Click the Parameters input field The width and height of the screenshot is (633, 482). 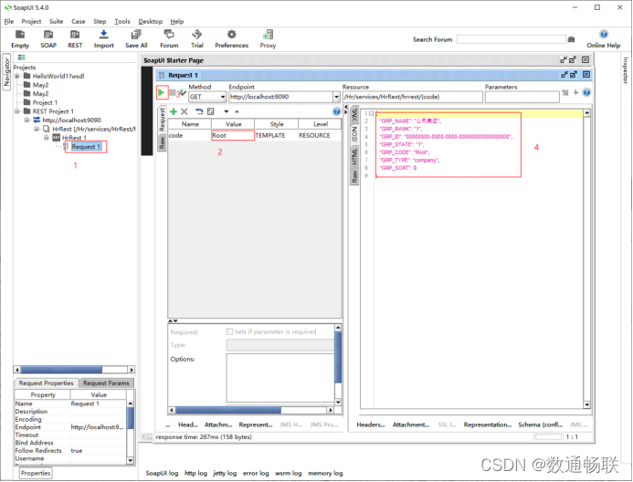pos(522,97)
